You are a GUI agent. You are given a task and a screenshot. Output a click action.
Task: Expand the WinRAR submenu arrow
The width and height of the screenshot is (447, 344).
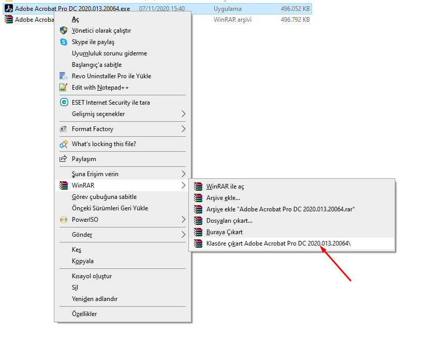point(183,185)
